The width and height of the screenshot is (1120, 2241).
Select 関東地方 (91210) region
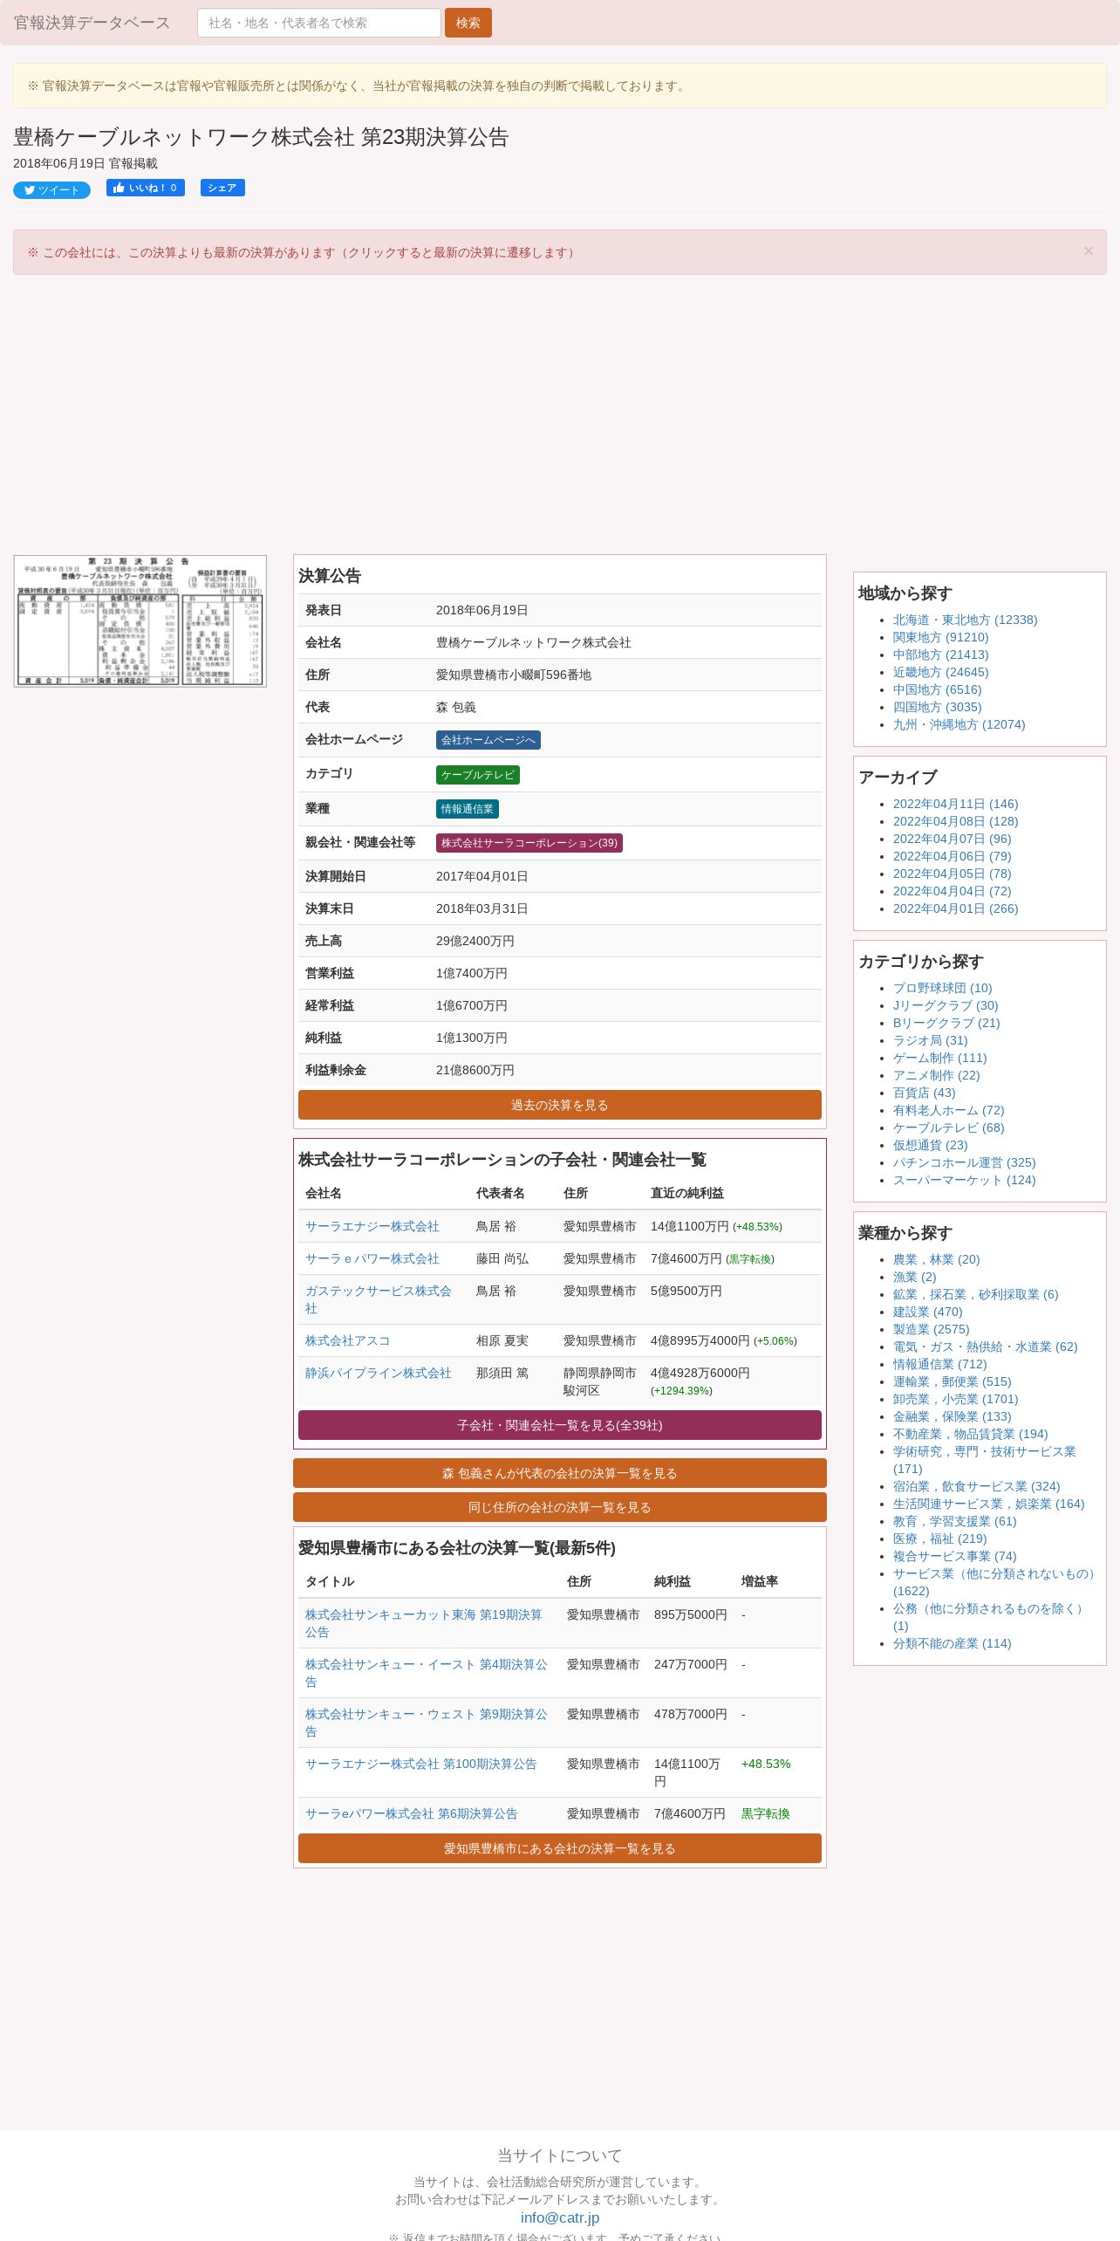click(941, 637)
